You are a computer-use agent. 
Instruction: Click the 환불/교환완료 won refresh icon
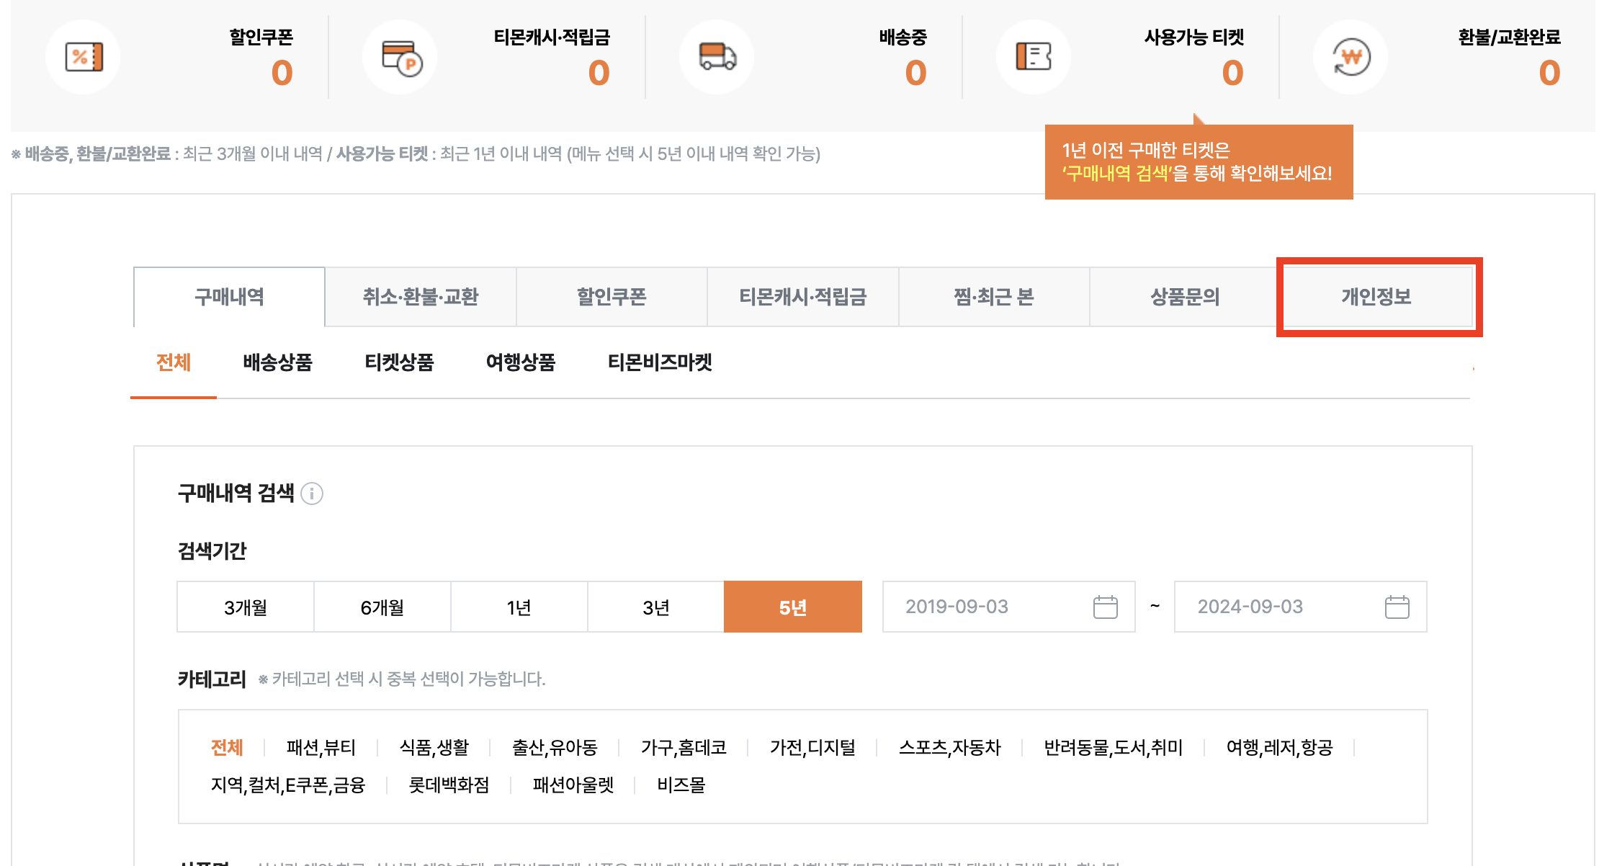click(x=1351, y=57)
